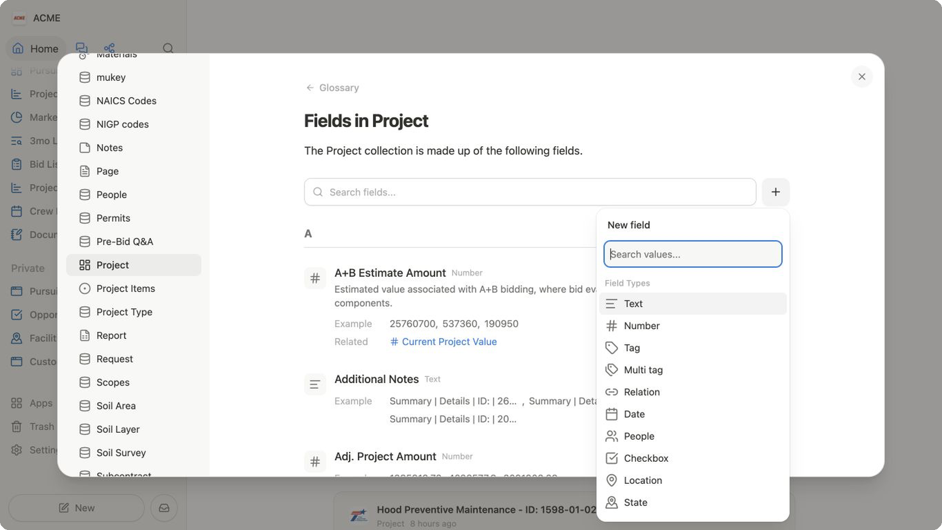
Task: Open the inbox icon next to New
Action: pyautogui.click(x=164, y=508)
